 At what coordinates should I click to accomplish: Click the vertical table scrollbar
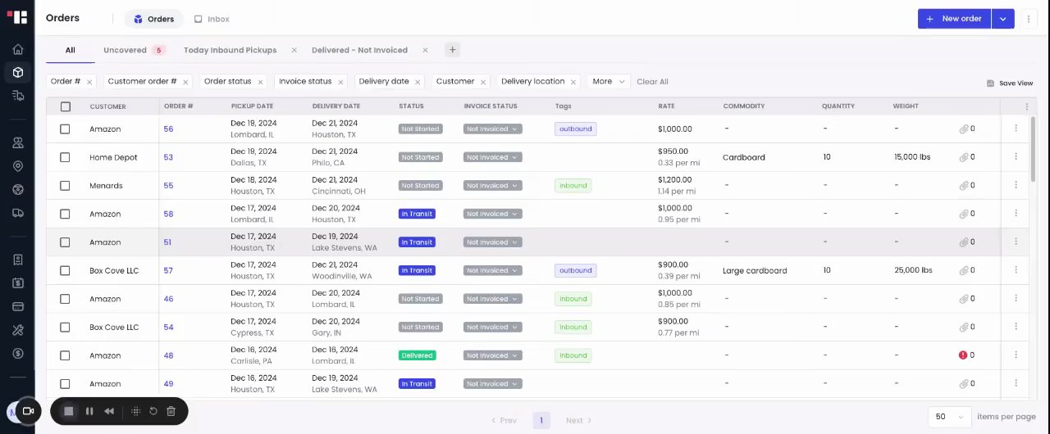pos(1033,148)
